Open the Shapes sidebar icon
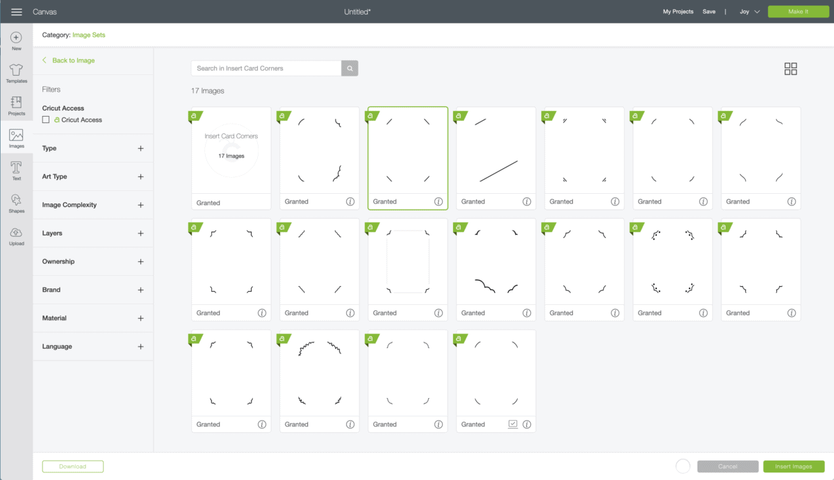Image resolution: width=834 pixels, height=480 pixels. 16,200
